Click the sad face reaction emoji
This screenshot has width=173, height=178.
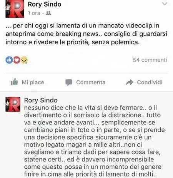coord(24,60)
